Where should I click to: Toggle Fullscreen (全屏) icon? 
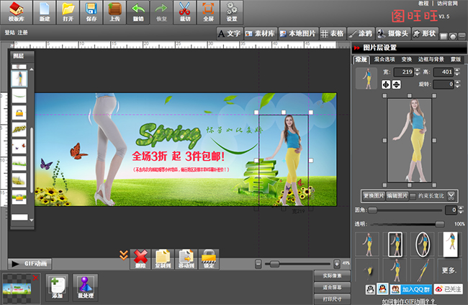[208, 12]
